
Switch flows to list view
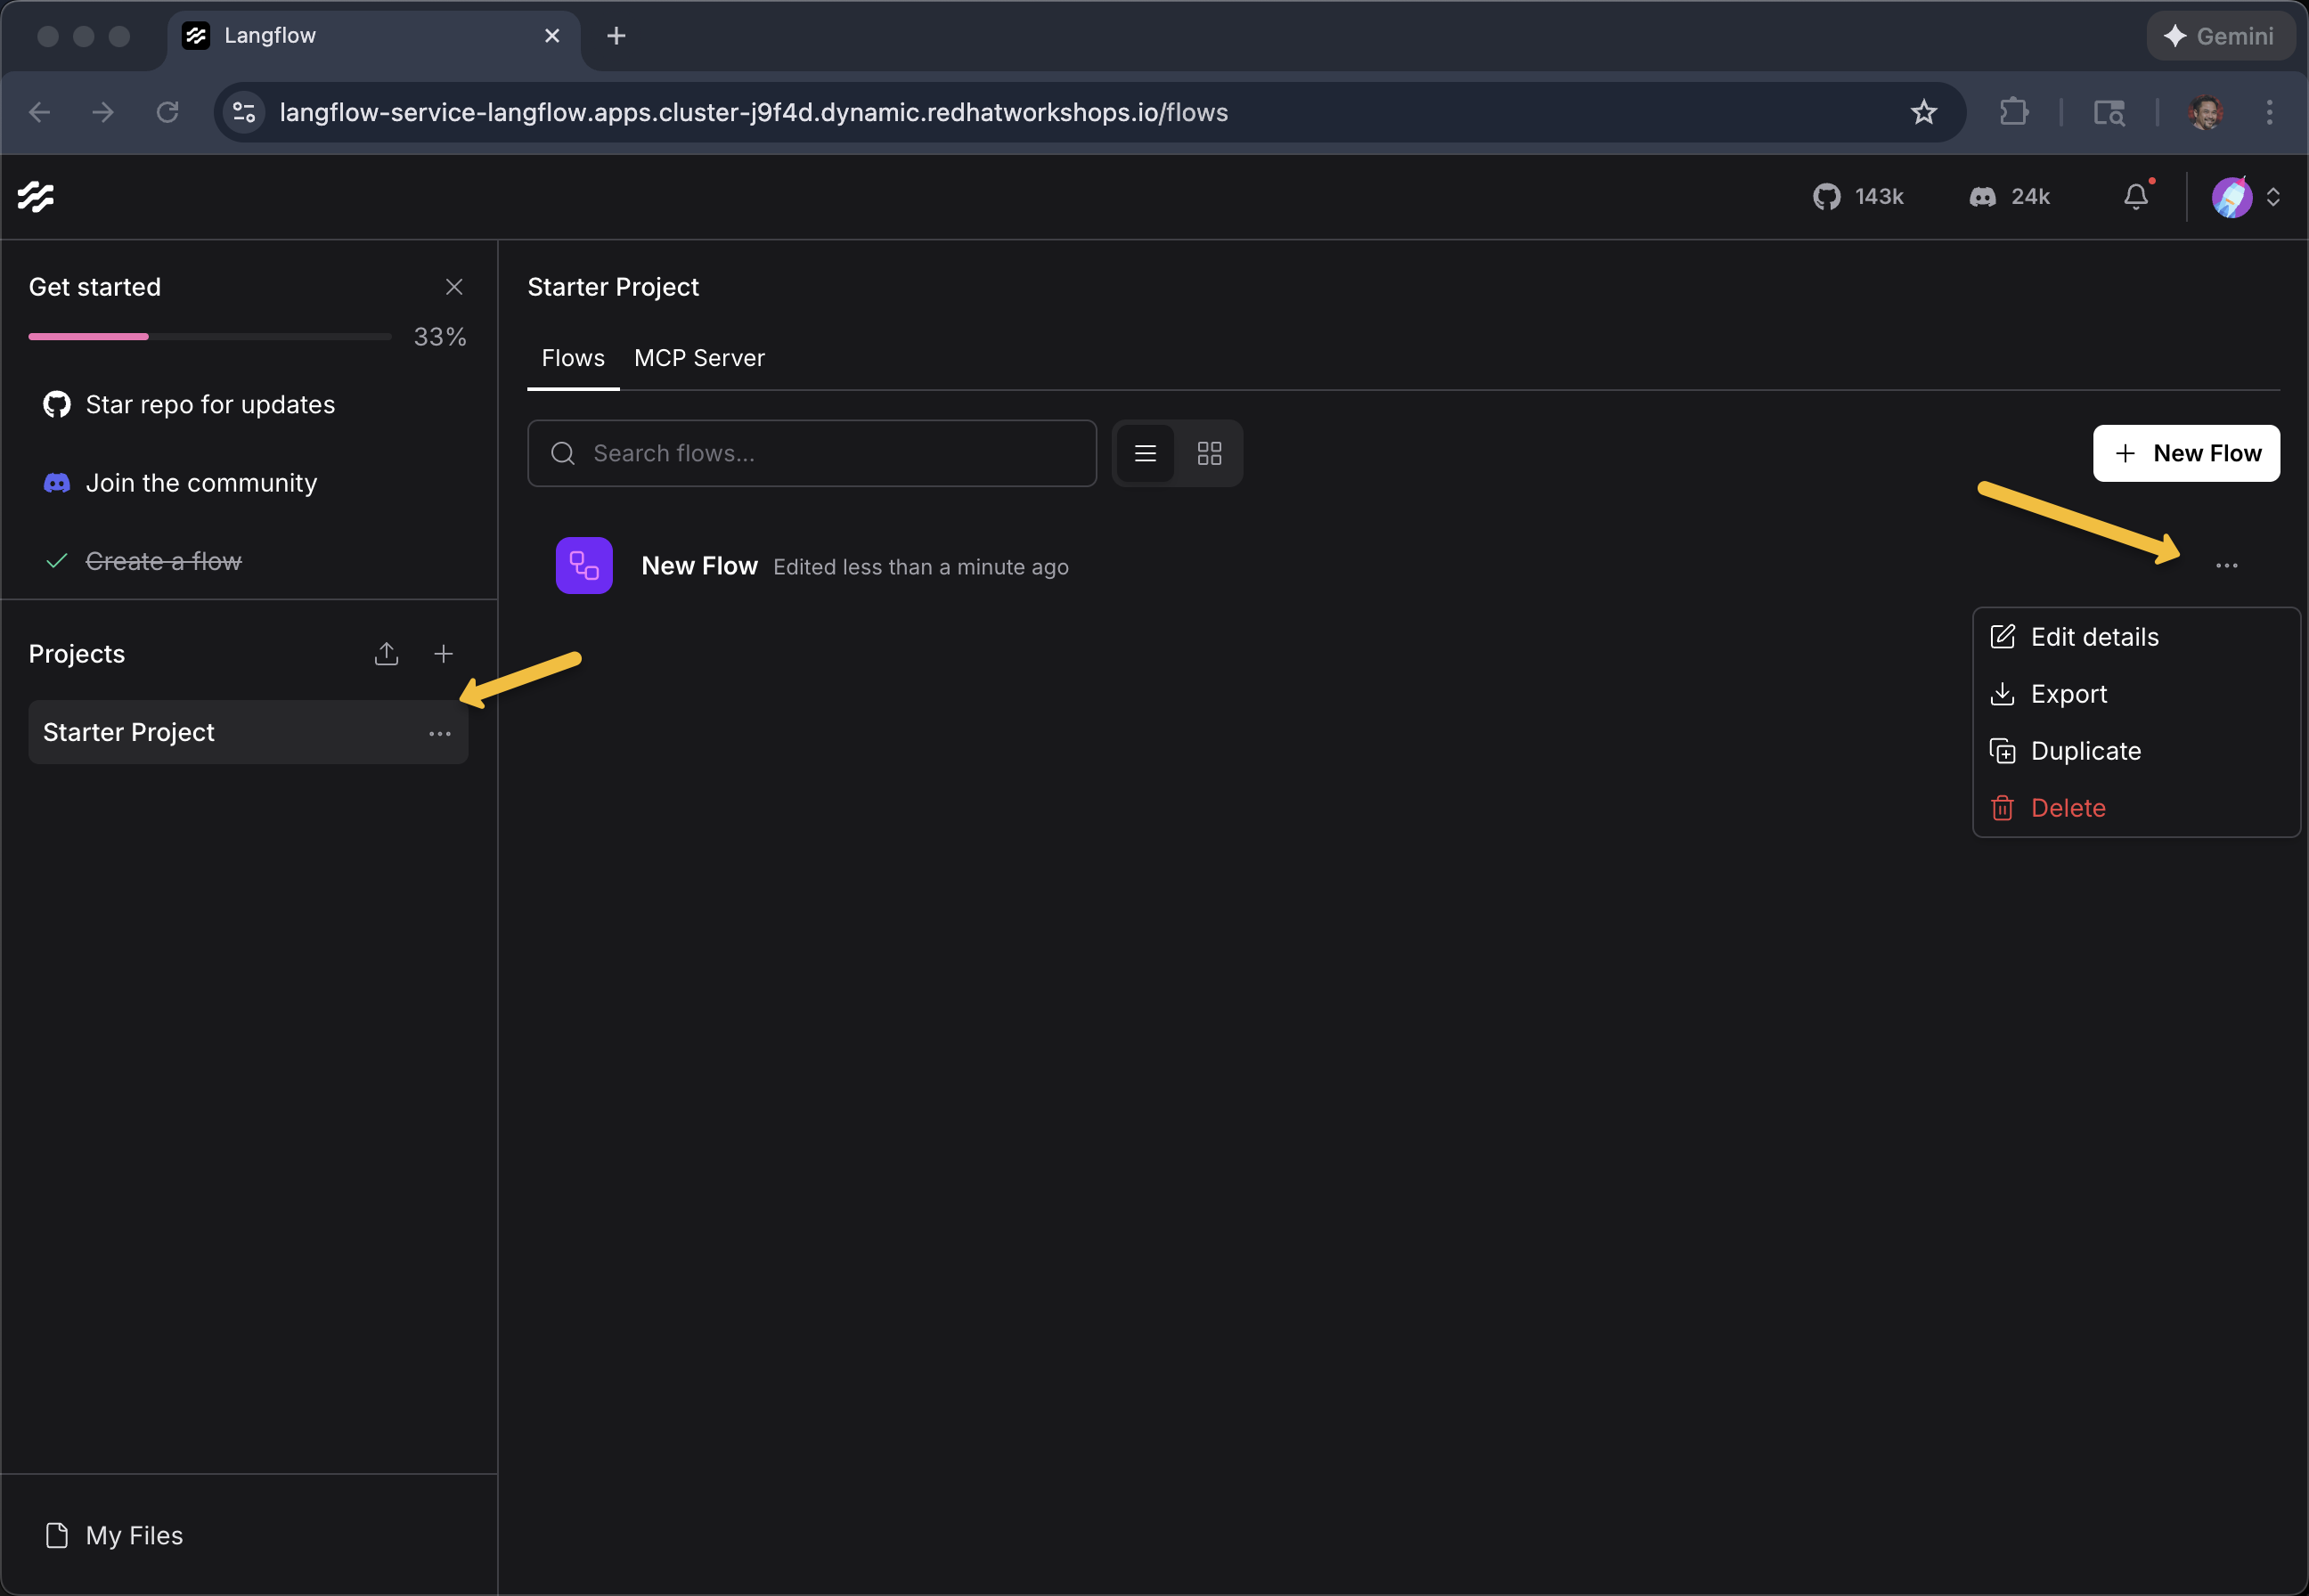coord(1145,453)
